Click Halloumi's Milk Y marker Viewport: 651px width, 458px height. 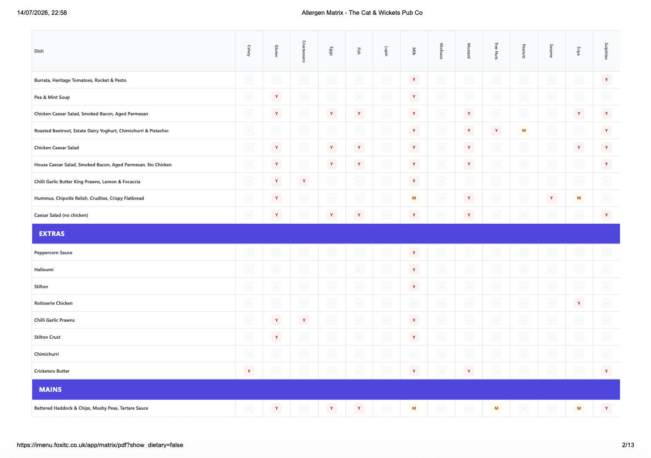pos(414,269)
